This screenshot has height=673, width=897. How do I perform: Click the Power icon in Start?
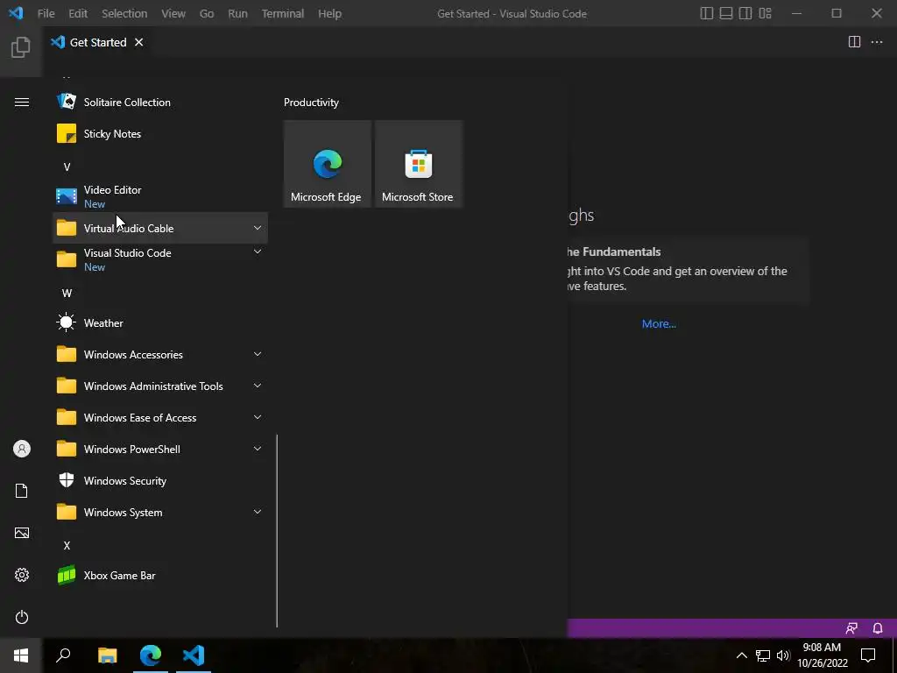22,617
